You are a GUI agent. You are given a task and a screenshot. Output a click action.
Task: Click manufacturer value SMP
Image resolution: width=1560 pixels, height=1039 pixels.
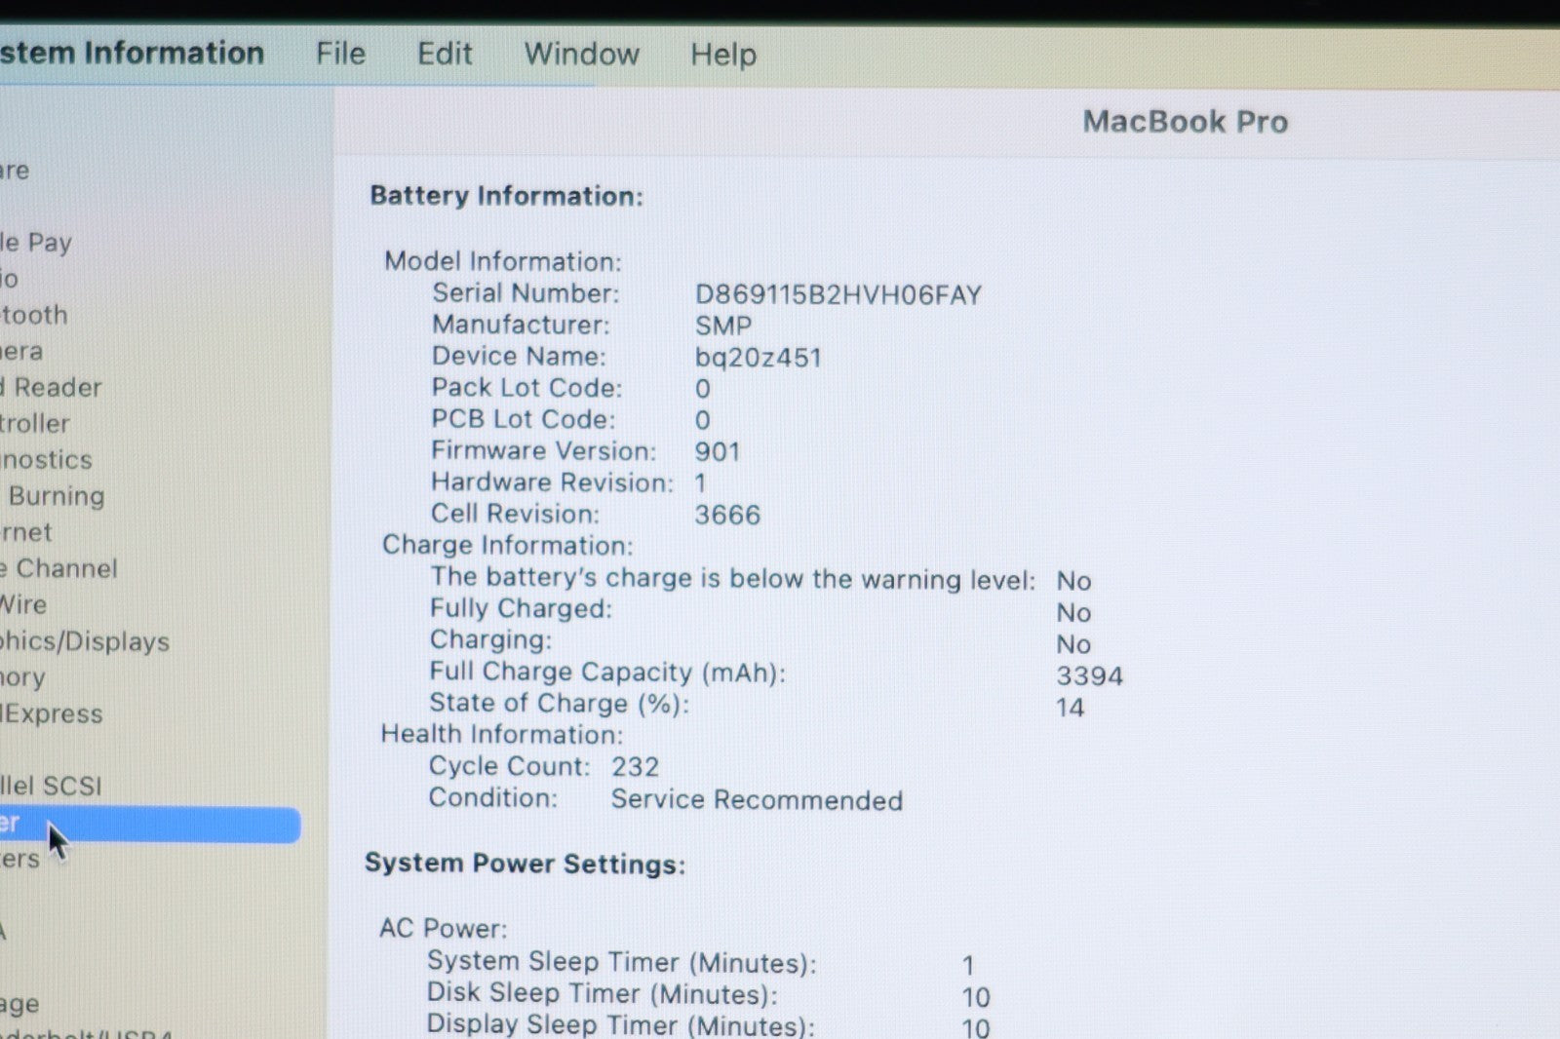point(722,326)
